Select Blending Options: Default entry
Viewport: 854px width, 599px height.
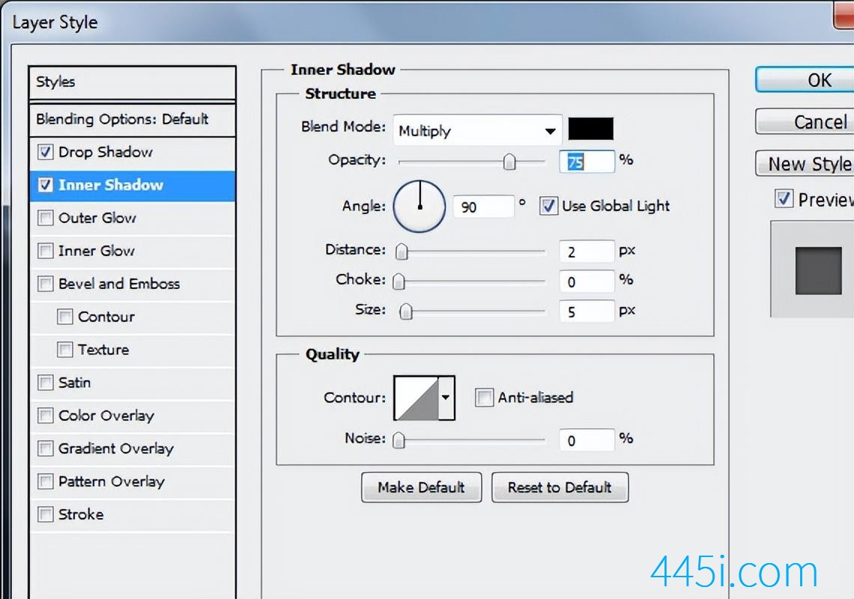(x=133, y=119)
